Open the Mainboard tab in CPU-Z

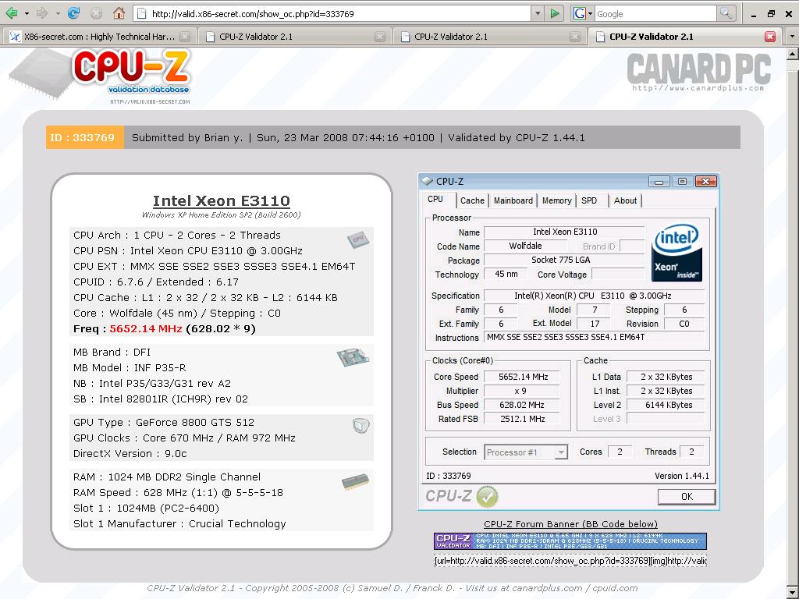pos(513,200)
